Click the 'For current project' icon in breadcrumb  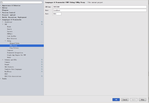click(87, 2)
